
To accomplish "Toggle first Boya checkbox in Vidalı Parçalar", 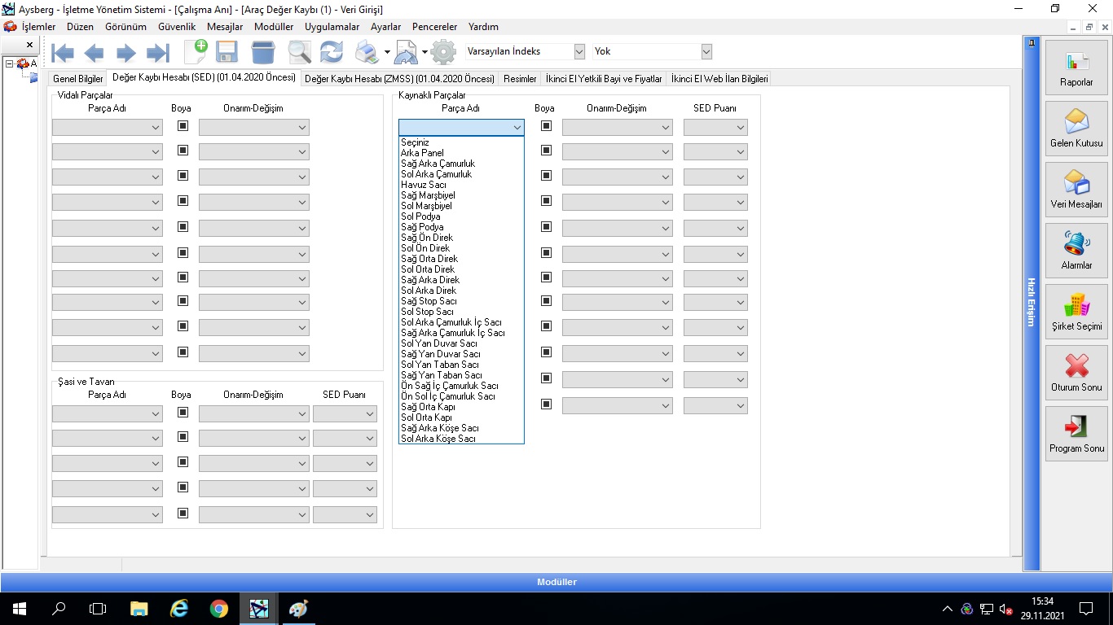I will [183, 126].
